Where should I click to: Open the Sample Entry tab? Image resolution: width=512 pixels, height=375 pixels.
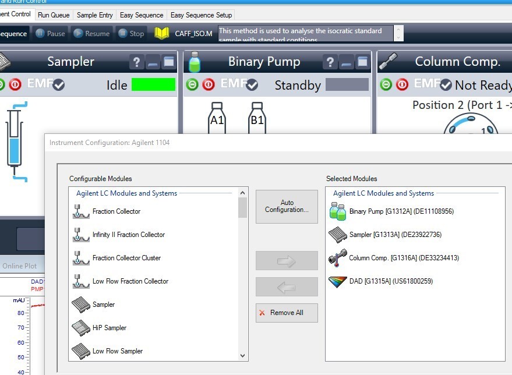click(x=95, y=15)
